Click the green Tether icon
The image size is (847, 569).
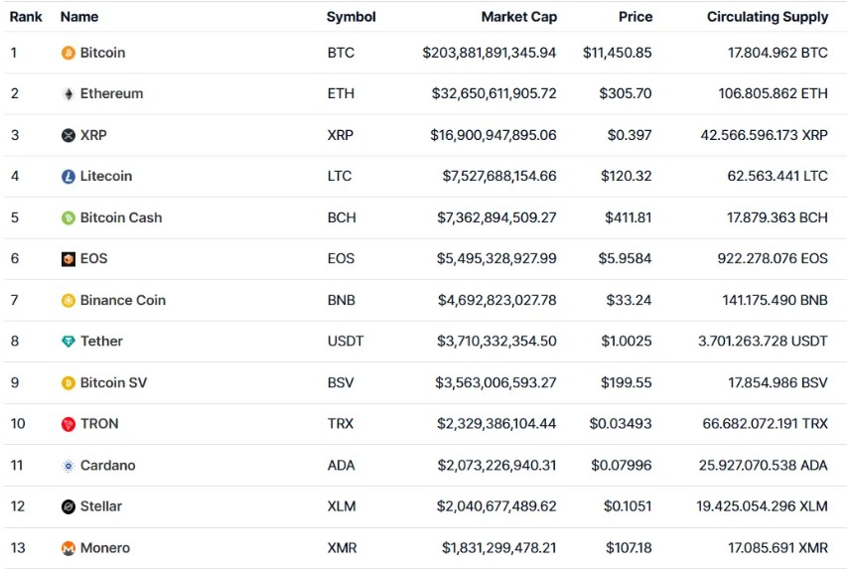pos(69,342)
